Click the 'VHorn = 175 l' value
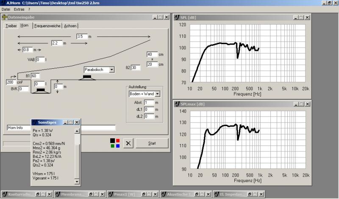339x199 pixels. coord(44,174)
